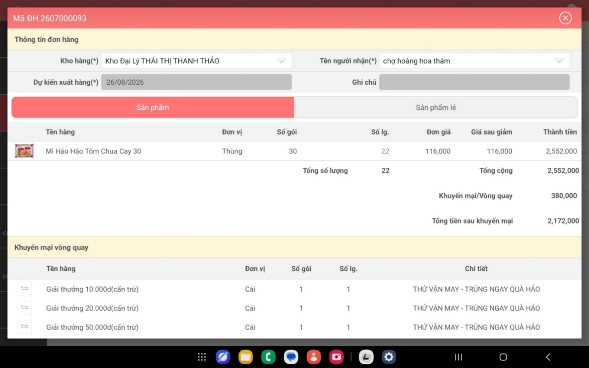Select product name Mì Hảo Hảo Tôm Chua Cay 30
Viewport: 589px width, 368px height.
[x=93, y=151]
